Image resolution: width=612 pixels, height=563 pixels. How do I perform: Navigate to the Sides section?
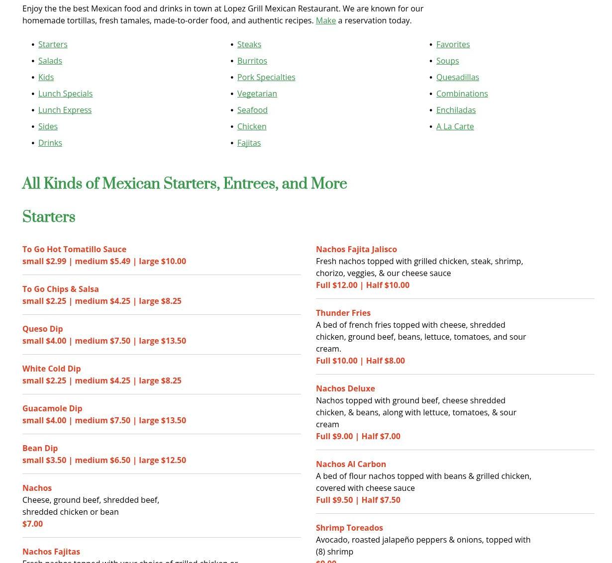(x=48, y=126)
